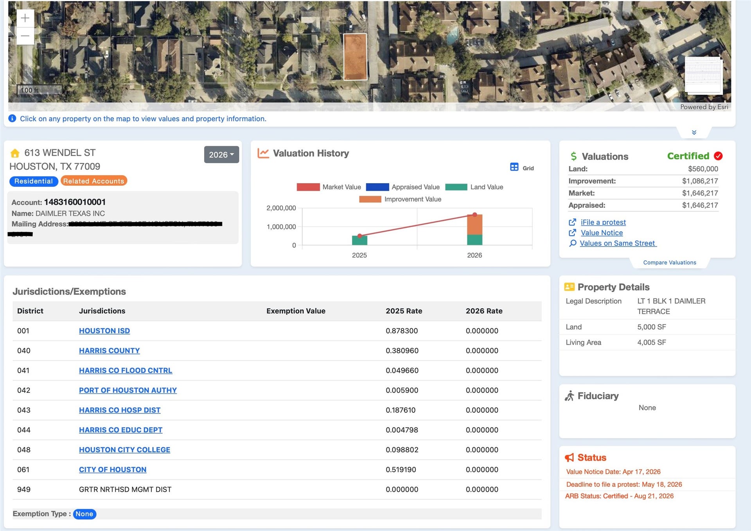The width and height of the screenshot is (751, 531).
Task: Open the HOUSTON ISD jurisdiction link
Action: (x=104, y=331)
